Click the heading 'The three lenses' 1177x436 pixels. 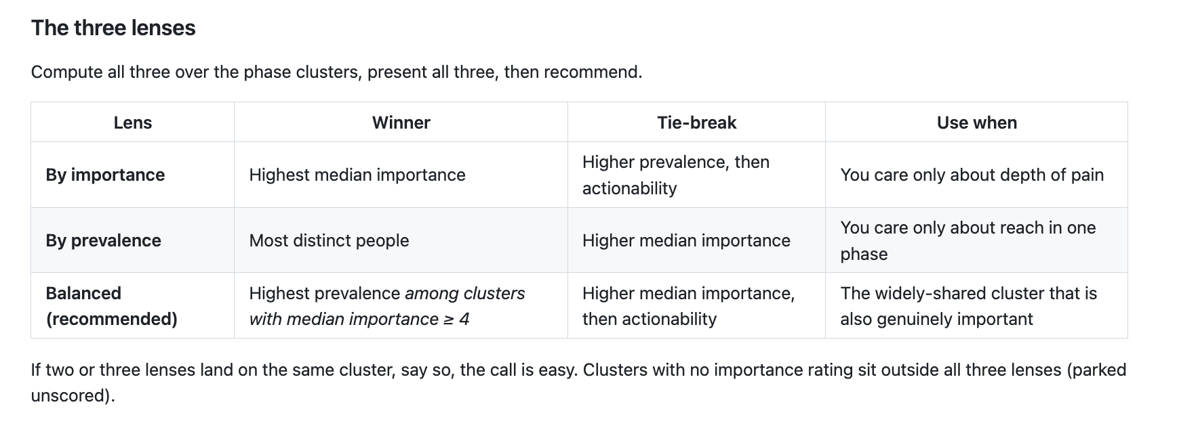coord(113,28)
